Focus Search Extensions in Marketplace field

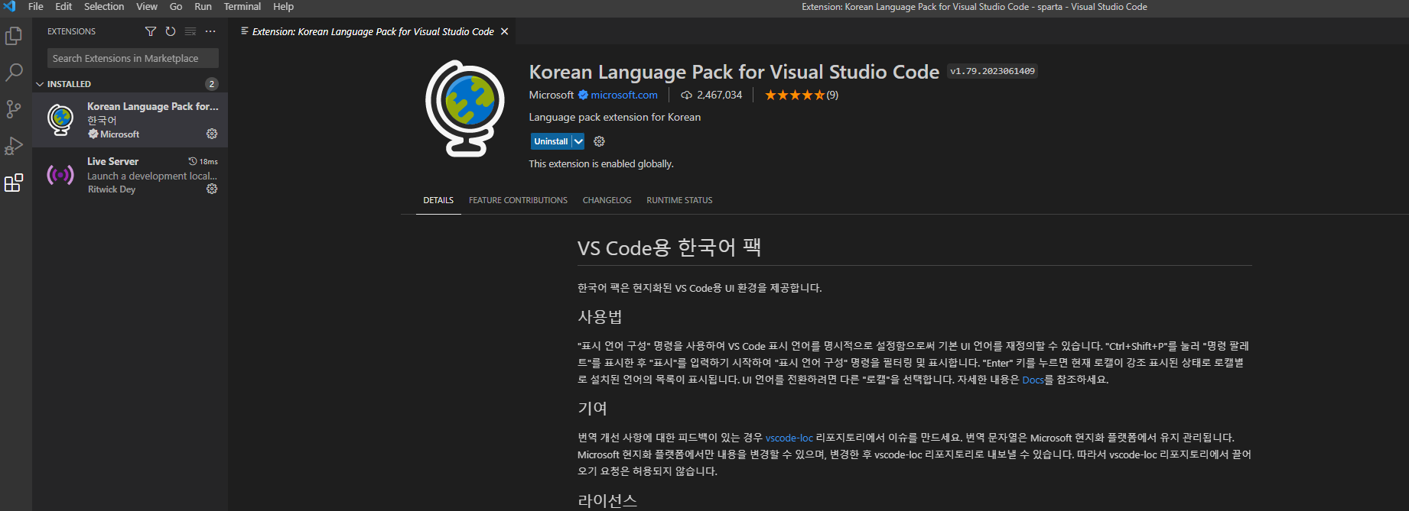coord(133,58)
